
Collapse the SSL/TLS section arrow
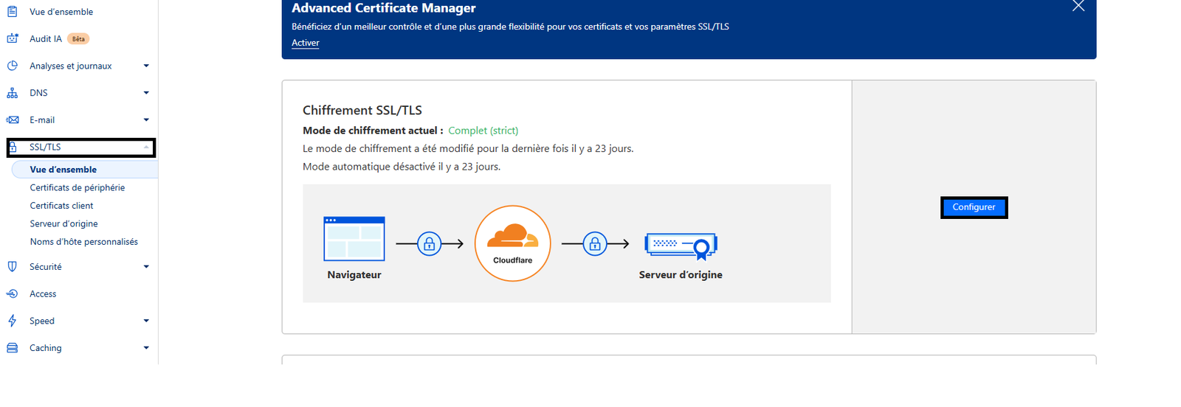[146, 147]
